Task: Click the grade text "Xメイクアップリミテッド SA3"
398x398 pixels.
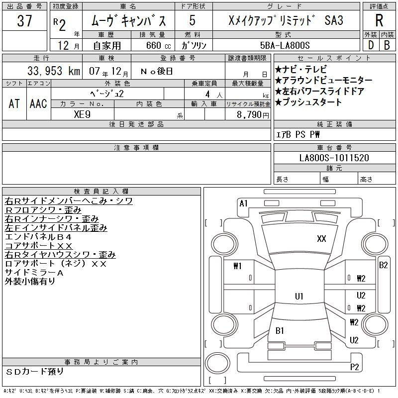Action: 286,20
